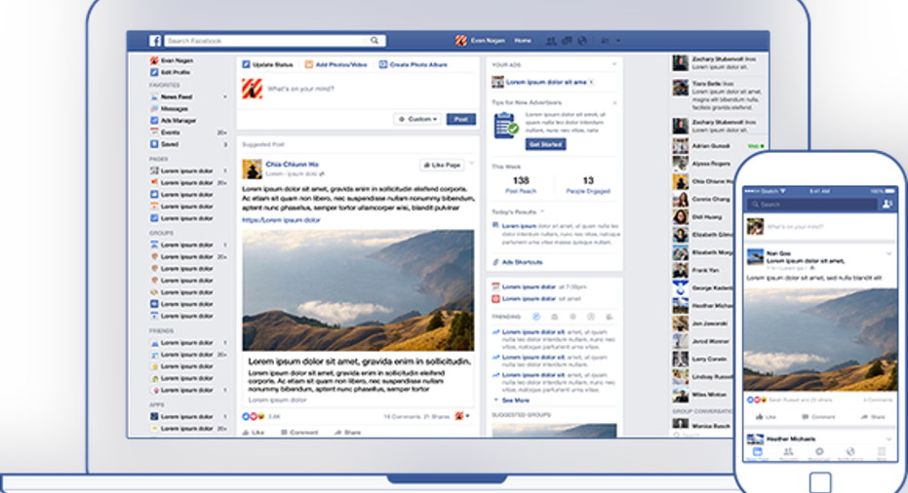Switch to the Create Photo Album tab
Viewport: 908px width, 493px height.
pos(415,64)
